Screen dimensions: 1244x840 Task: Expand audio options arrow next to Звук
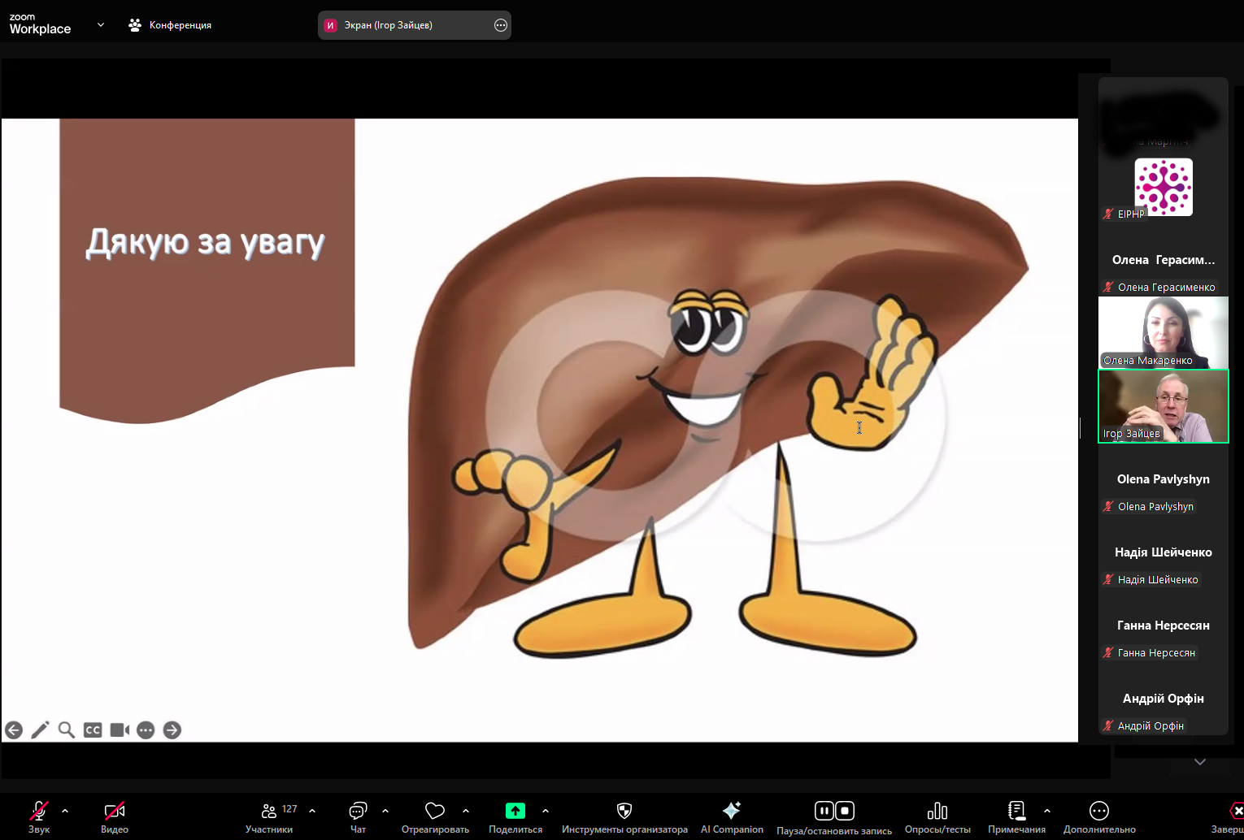[65, 811]
